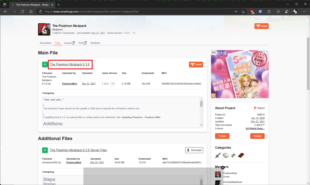The width and height of the screenshot is (310, 185).
Task: Open the Issues external tab
Action: (x=69, y=43)
